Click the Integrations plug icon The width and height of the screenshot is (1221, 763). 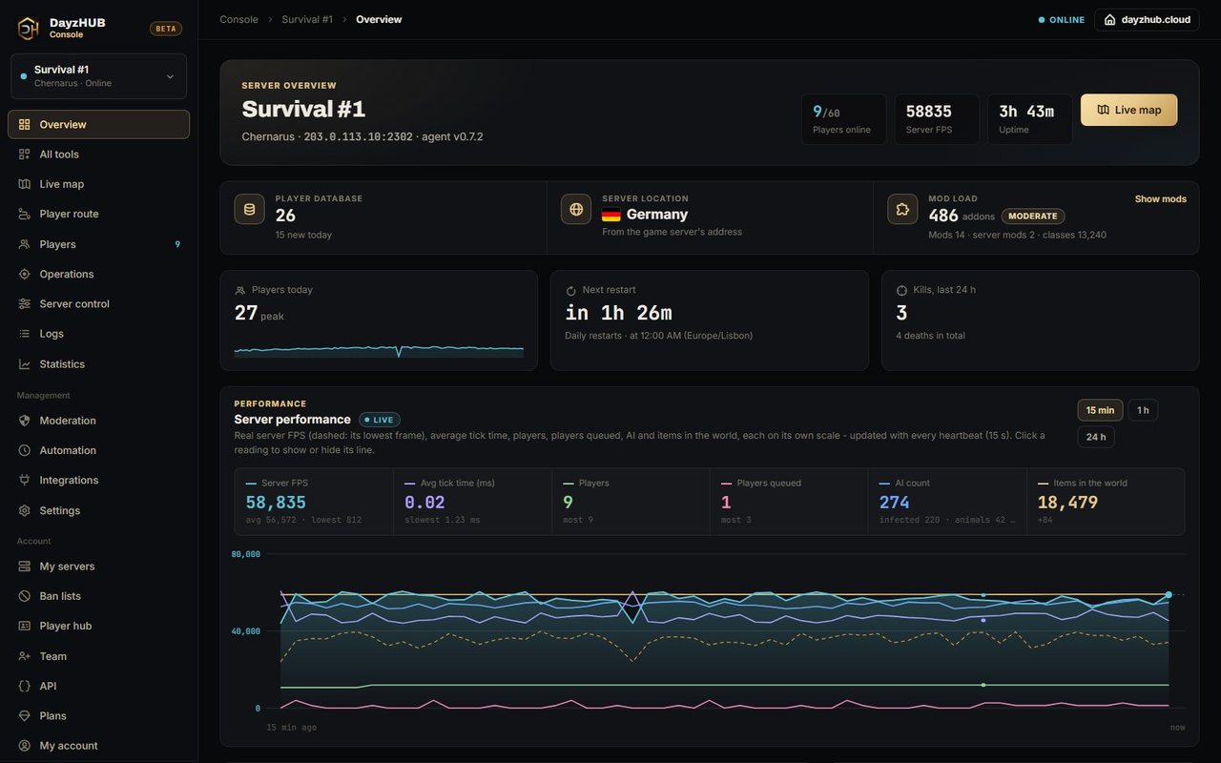tap(25, 480)
